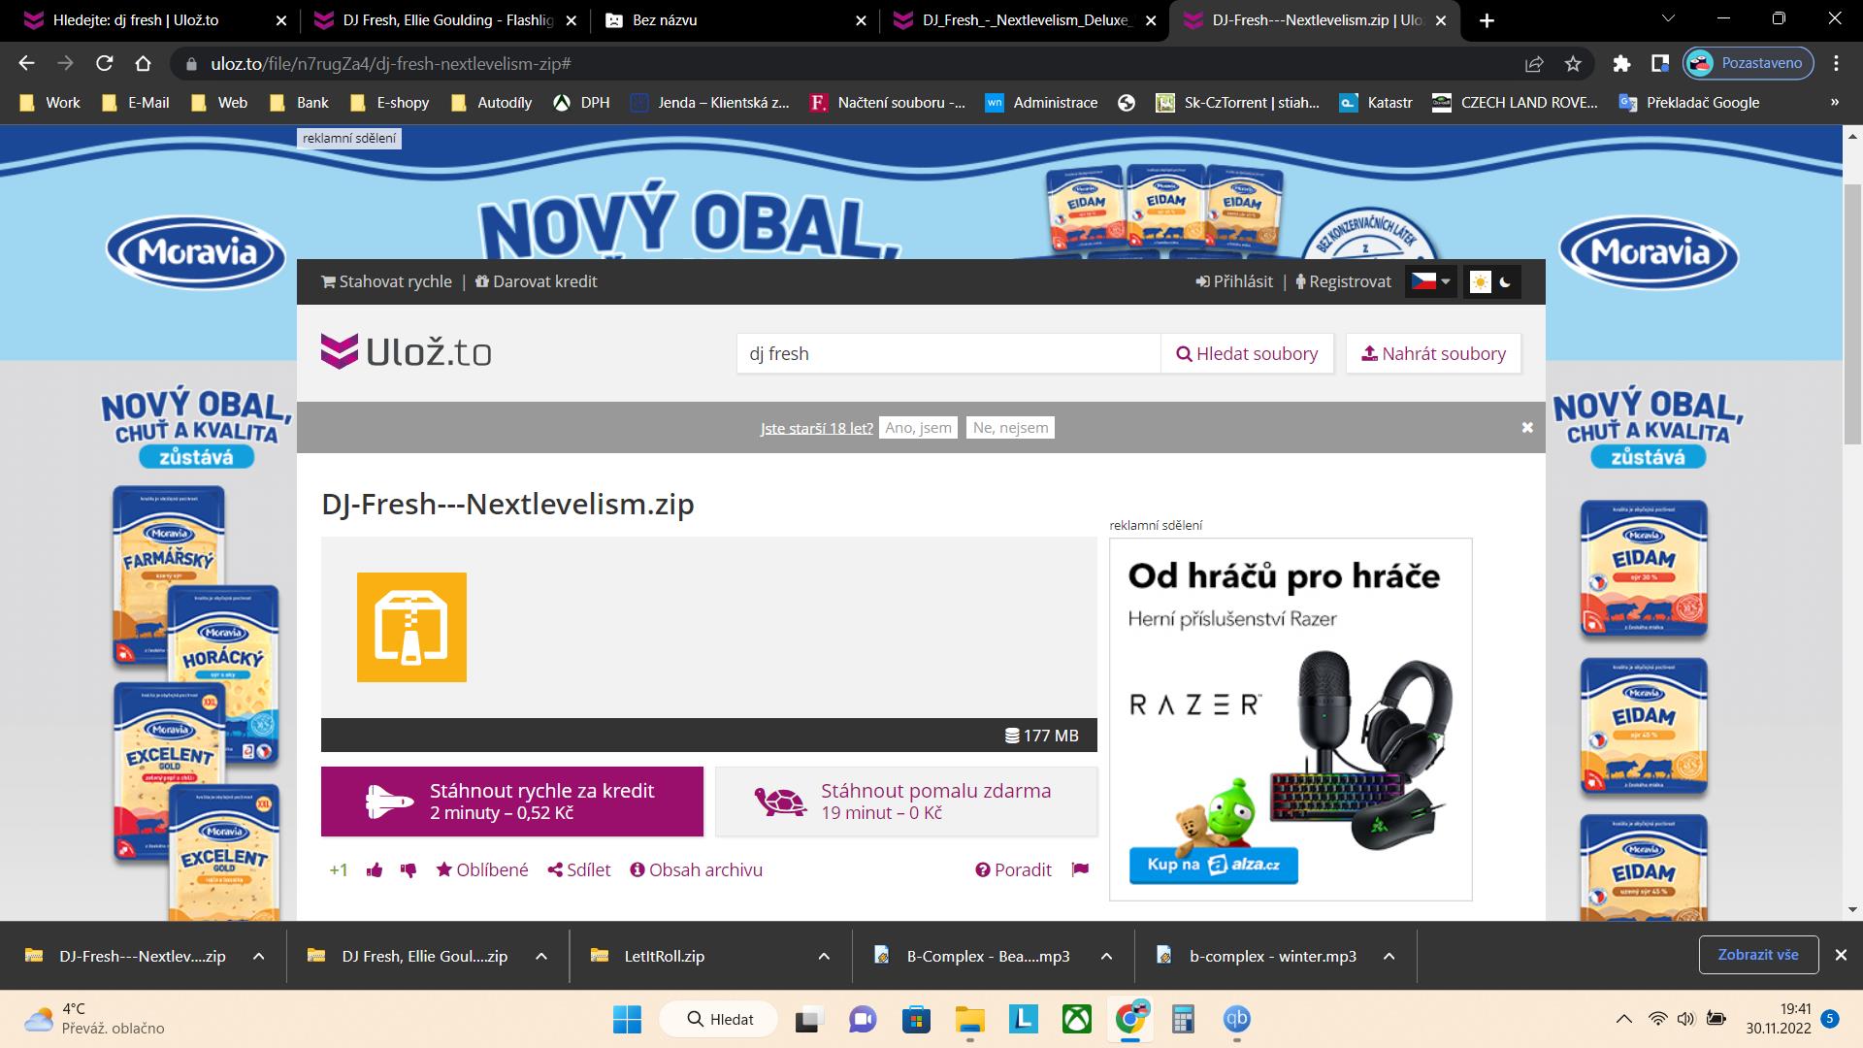Click the thumbs down dislike icon
This screenshot has width=1863, height=1048.
point(409,870)
